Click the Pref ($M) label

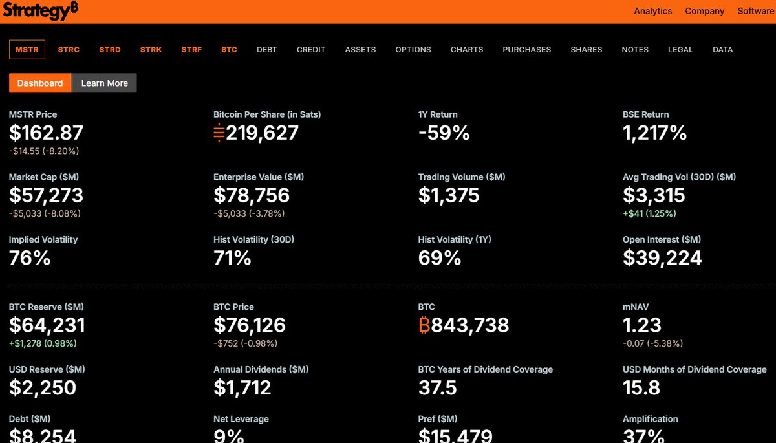click(438, 419)
